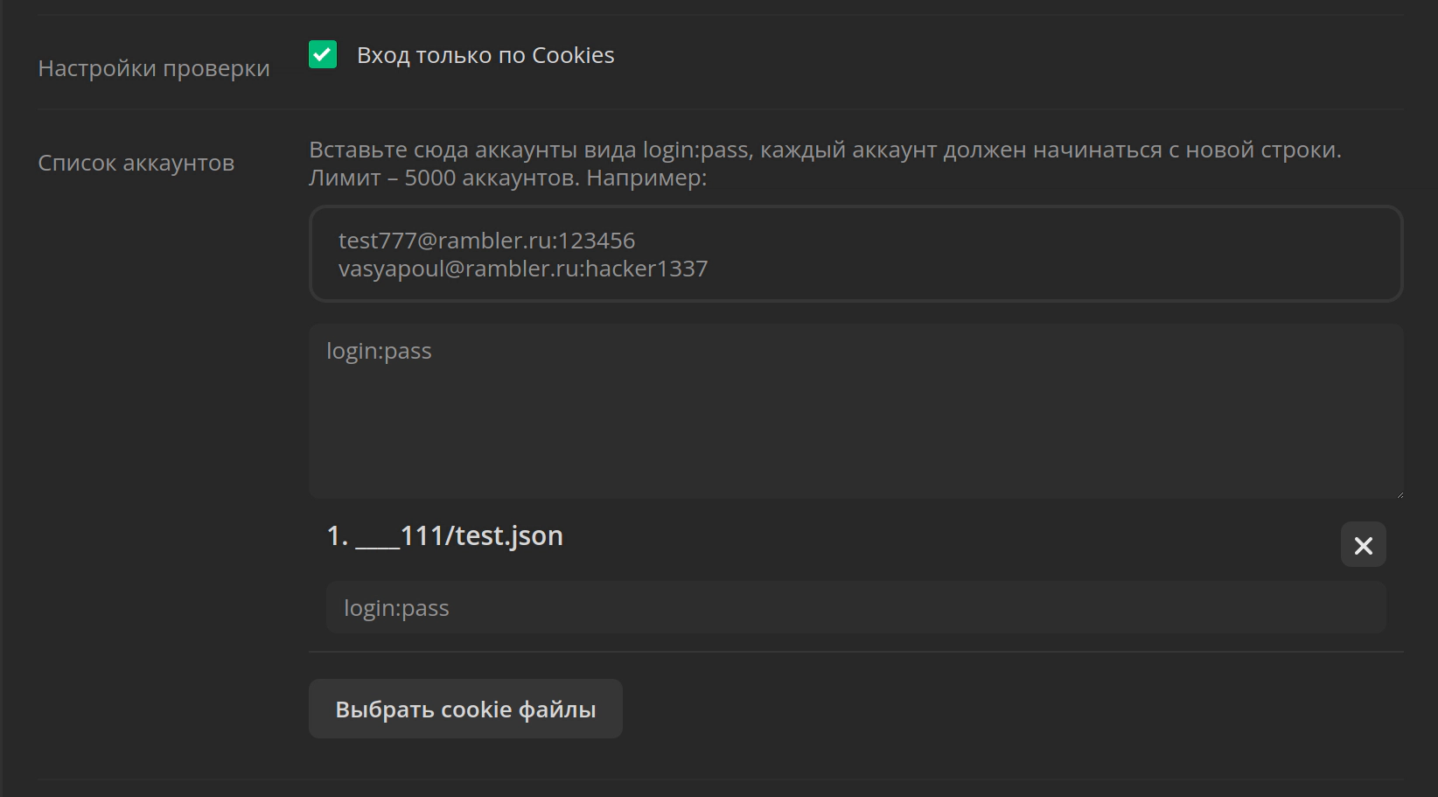1438x797 pixels.
Task: Remove the test.json cookie file with X
Action: click(1363, 545)
